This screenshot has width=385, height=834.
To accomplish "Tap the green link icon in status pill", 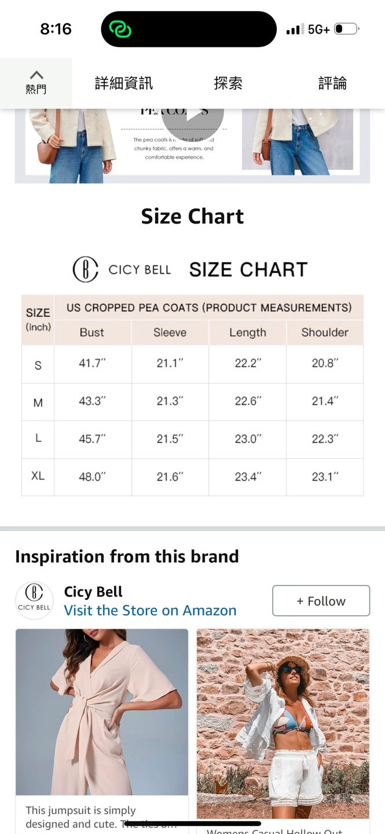I will [120, 29].
